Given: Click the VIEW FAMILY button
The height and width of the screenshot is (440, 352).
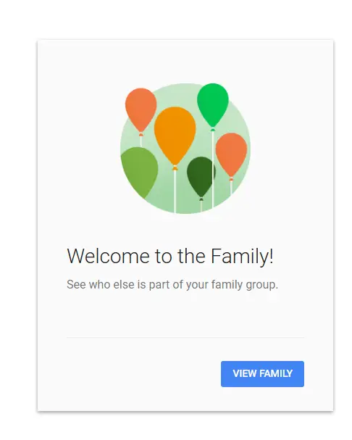Looking at the screenshot, I should [262, 374].
